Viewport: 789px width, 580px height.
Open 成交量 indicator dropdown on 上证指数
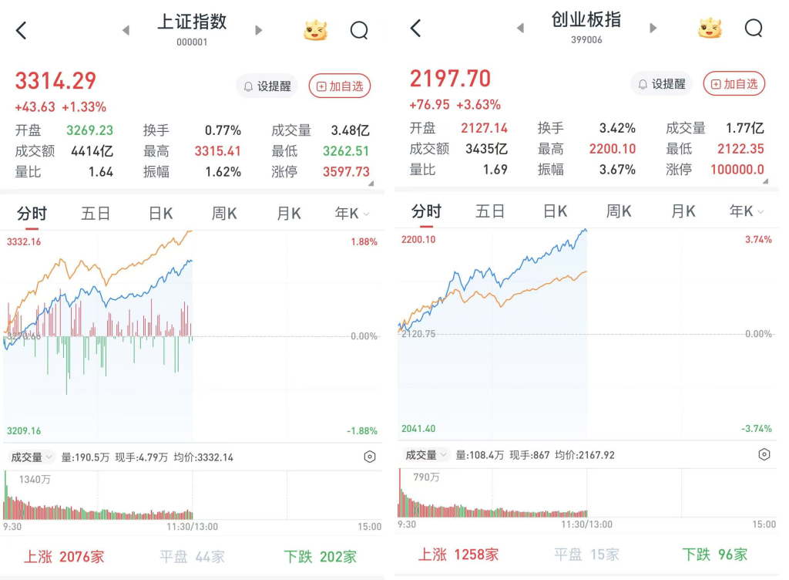click(32, 457)
